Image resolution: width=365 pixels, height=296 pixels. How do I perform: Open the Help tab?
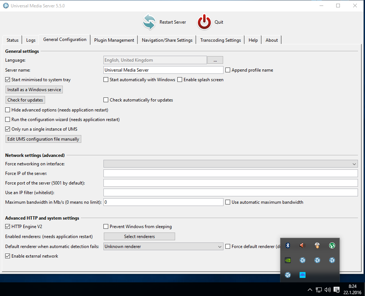[253, 40]
